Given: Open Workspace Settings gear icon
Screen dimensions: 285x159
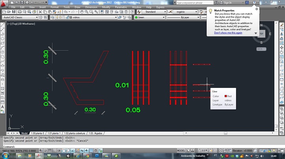Looking at the screenshot, I should click(x=41, y=17).
